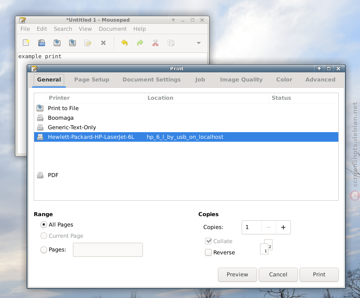
Task: Switch to the Advanced tab
Action: coord(320,80)
